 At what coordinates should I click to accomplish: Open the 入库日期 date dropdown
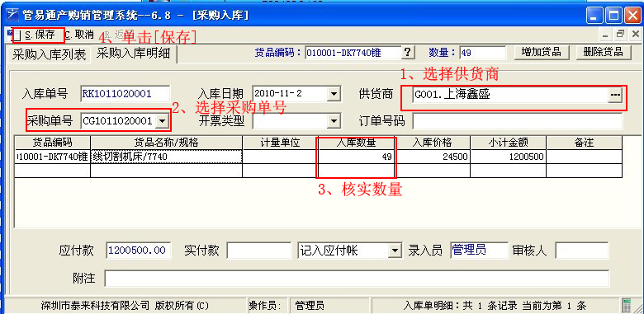[333, 94]
